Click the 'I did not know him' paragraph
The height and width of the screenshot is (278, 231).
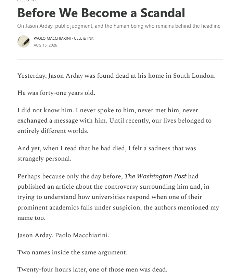[x=114, y=121]
